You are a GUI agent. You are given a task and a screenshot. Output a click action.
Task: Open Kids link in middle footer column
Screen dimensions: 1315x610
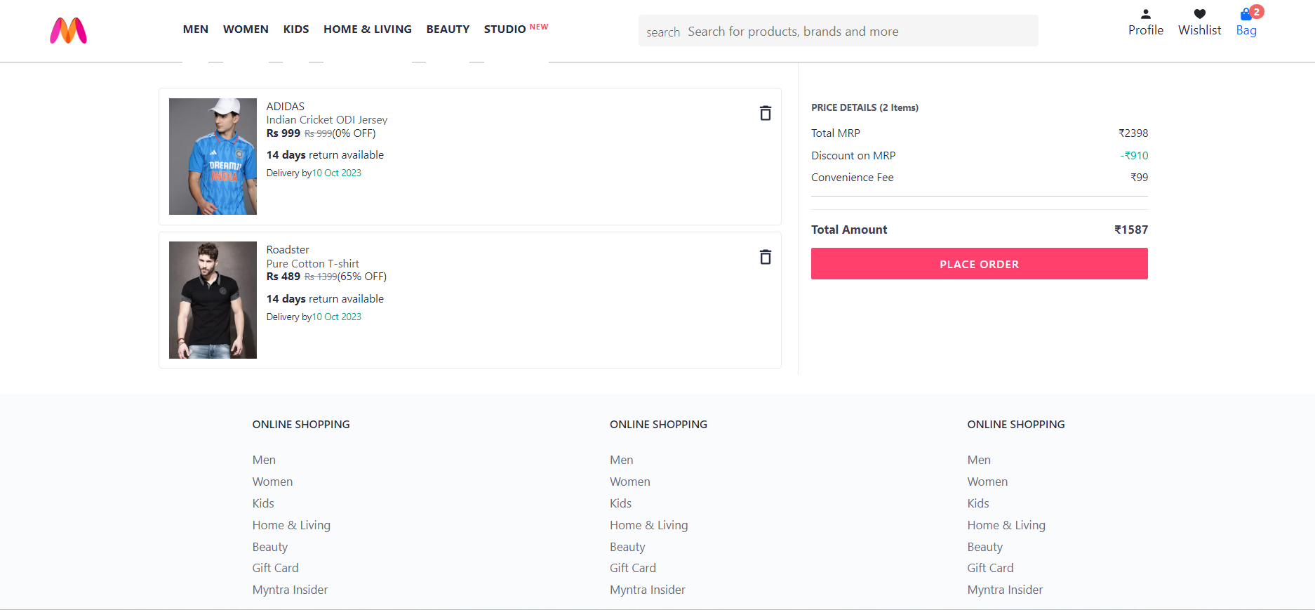tap(620, 503)
